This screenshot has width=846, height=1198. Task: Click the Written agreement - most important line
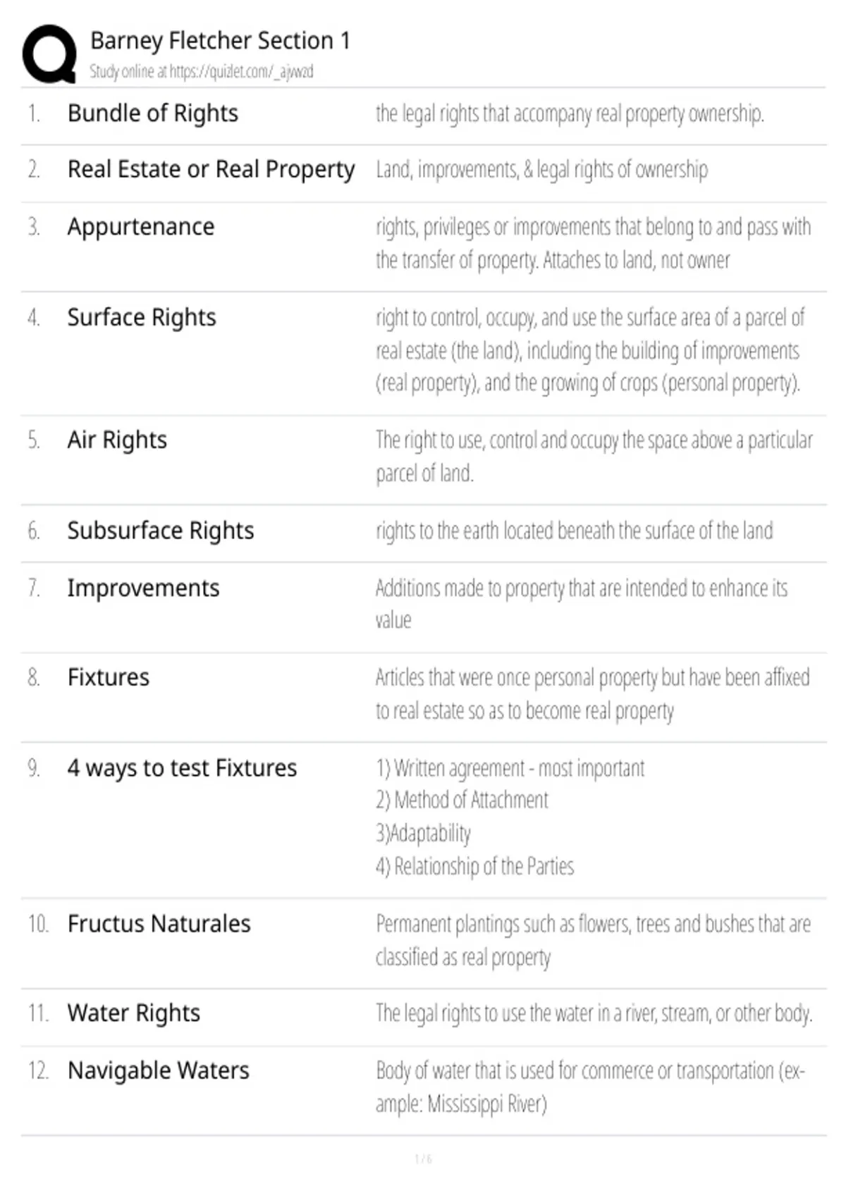coord(510,768)
